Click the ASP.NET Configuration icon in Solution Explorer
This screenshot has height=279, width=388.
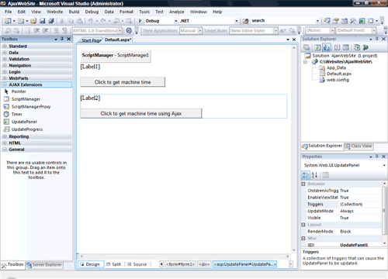point(365,47)
